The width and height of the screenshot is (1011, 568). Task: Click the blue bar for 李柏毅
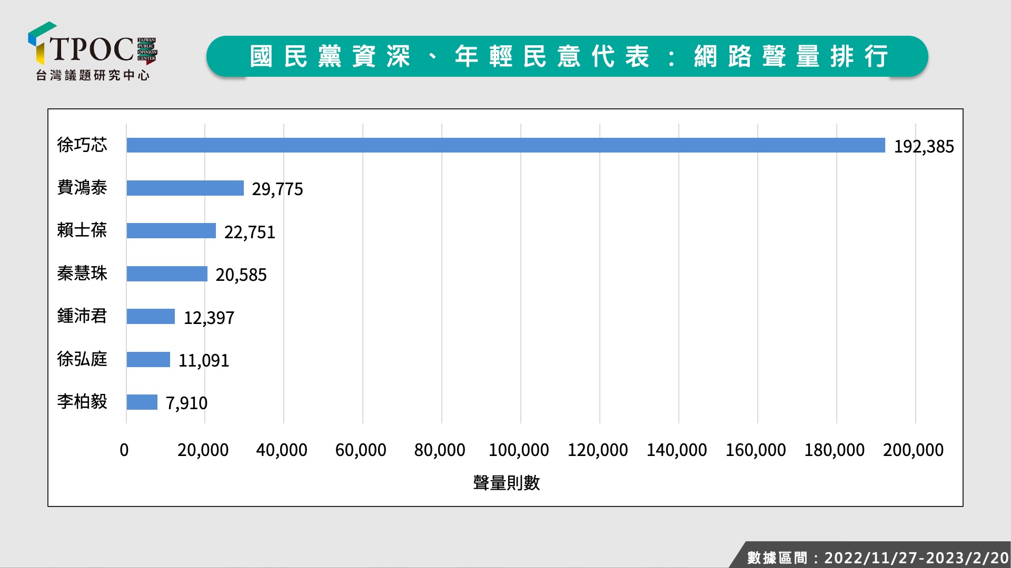tap(142, 402)
